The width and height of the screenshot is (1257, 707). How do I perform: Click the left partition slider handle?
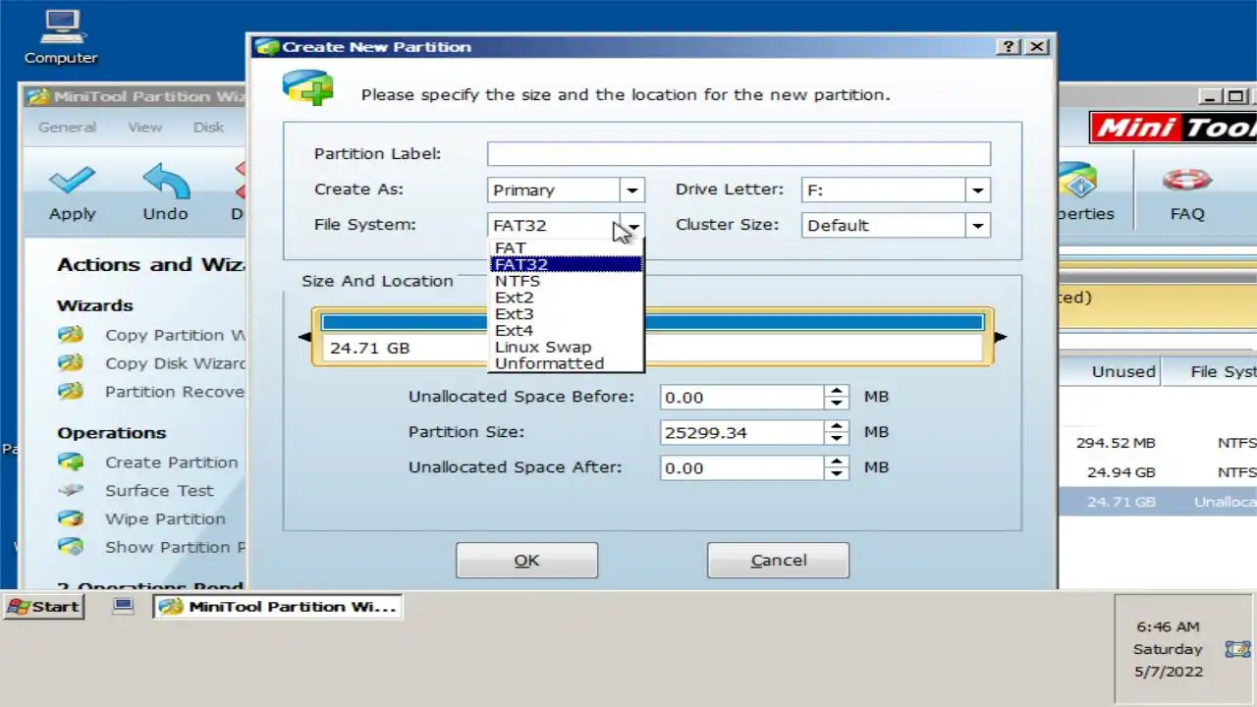[x=304, y=337]
